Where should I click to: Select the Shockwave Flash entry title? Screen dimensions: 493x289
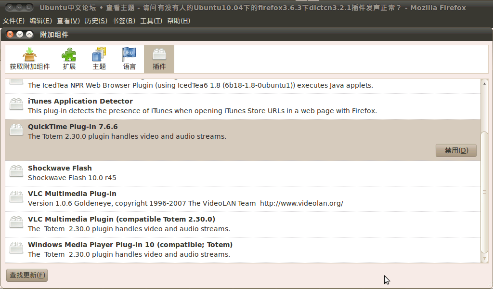point(60,168)
